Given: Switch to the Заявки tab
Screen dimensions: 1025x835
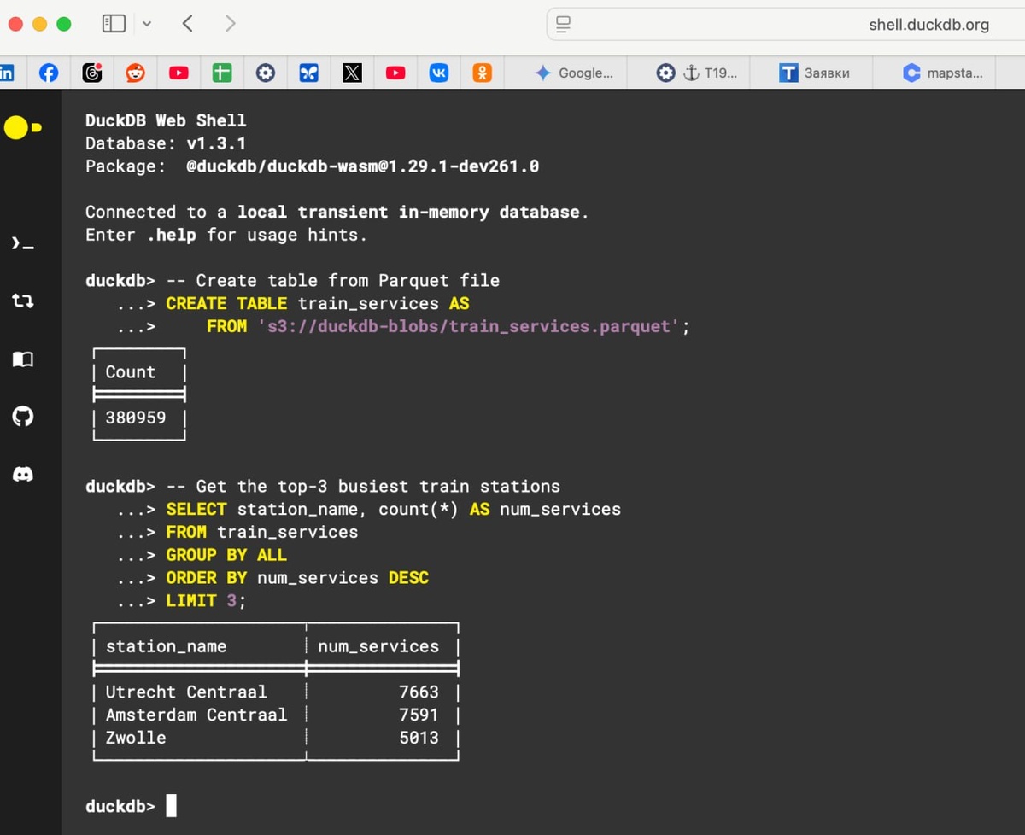Looking at the screenshot, I should [x=815, y=73].
